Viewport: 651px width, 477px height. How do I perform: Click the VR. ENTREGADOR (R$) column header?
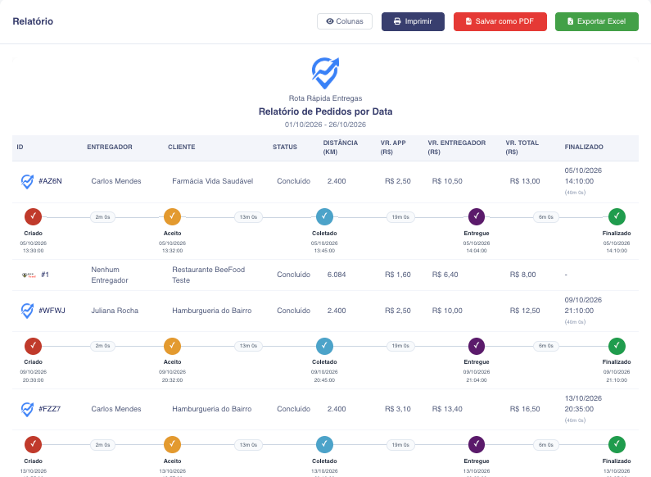(x=457, y=147)
